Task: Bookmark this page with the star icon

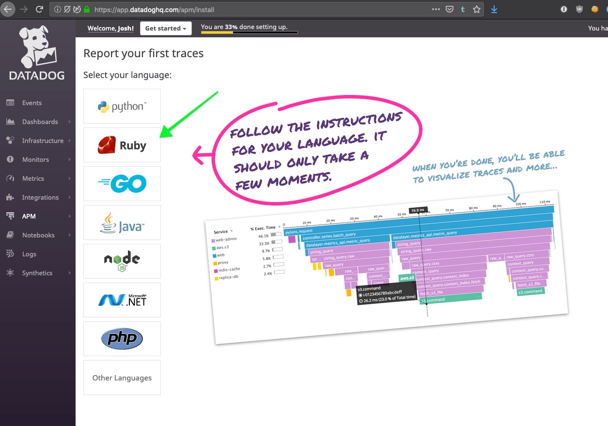Action: tap(477, 9)
